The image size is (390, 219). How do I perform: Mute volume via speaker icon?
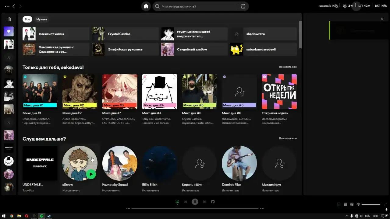point(358,204)
